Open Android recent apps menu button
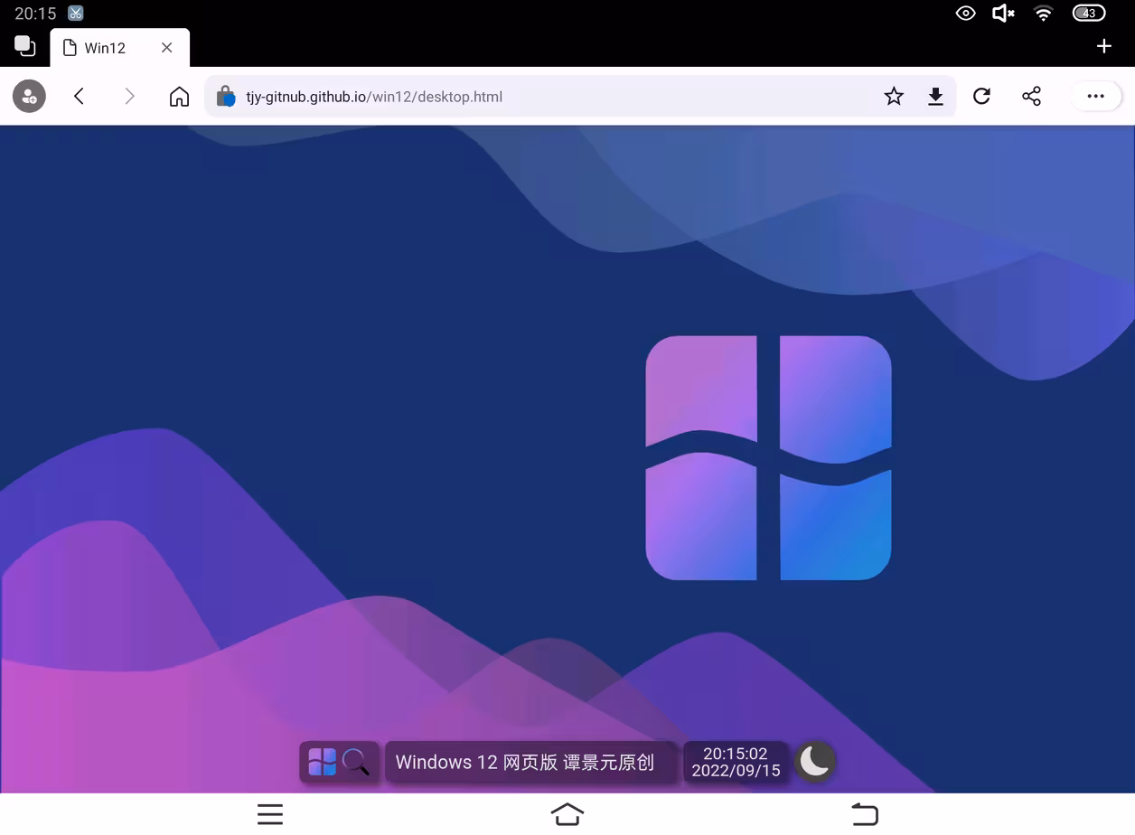Viewport: 1135px width, 835px height. pos(270,814)
